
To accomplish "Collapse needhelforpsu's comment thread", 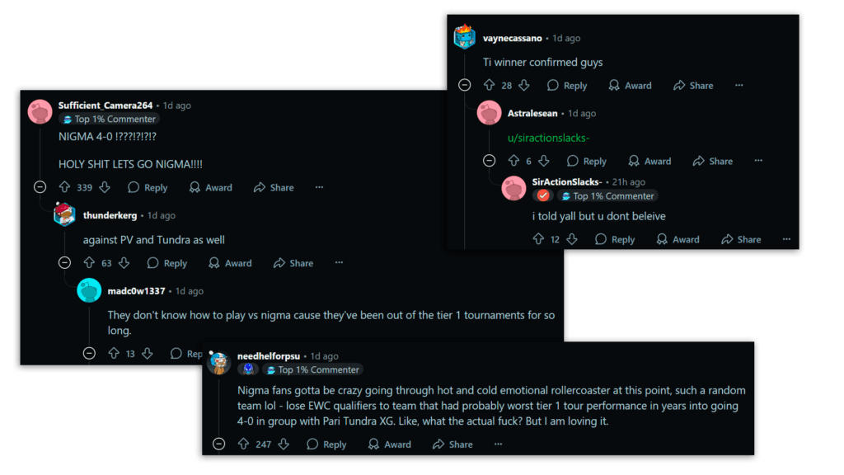I will [x=218, y=444].
